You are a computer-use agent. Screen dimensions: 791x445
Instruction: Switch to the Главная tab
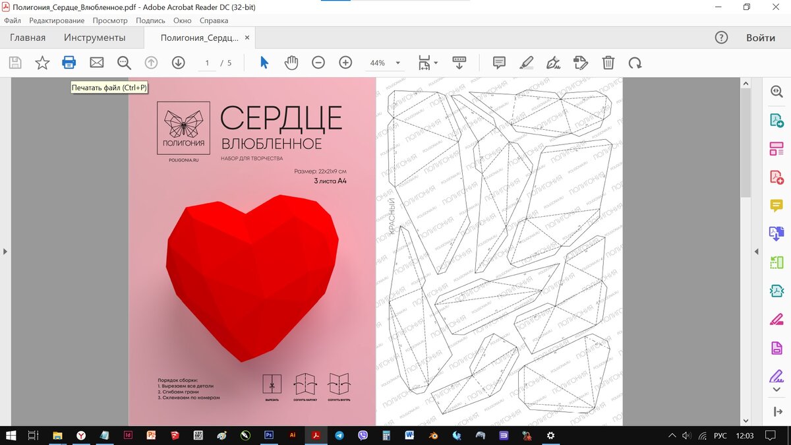click(x=28, y=38)
